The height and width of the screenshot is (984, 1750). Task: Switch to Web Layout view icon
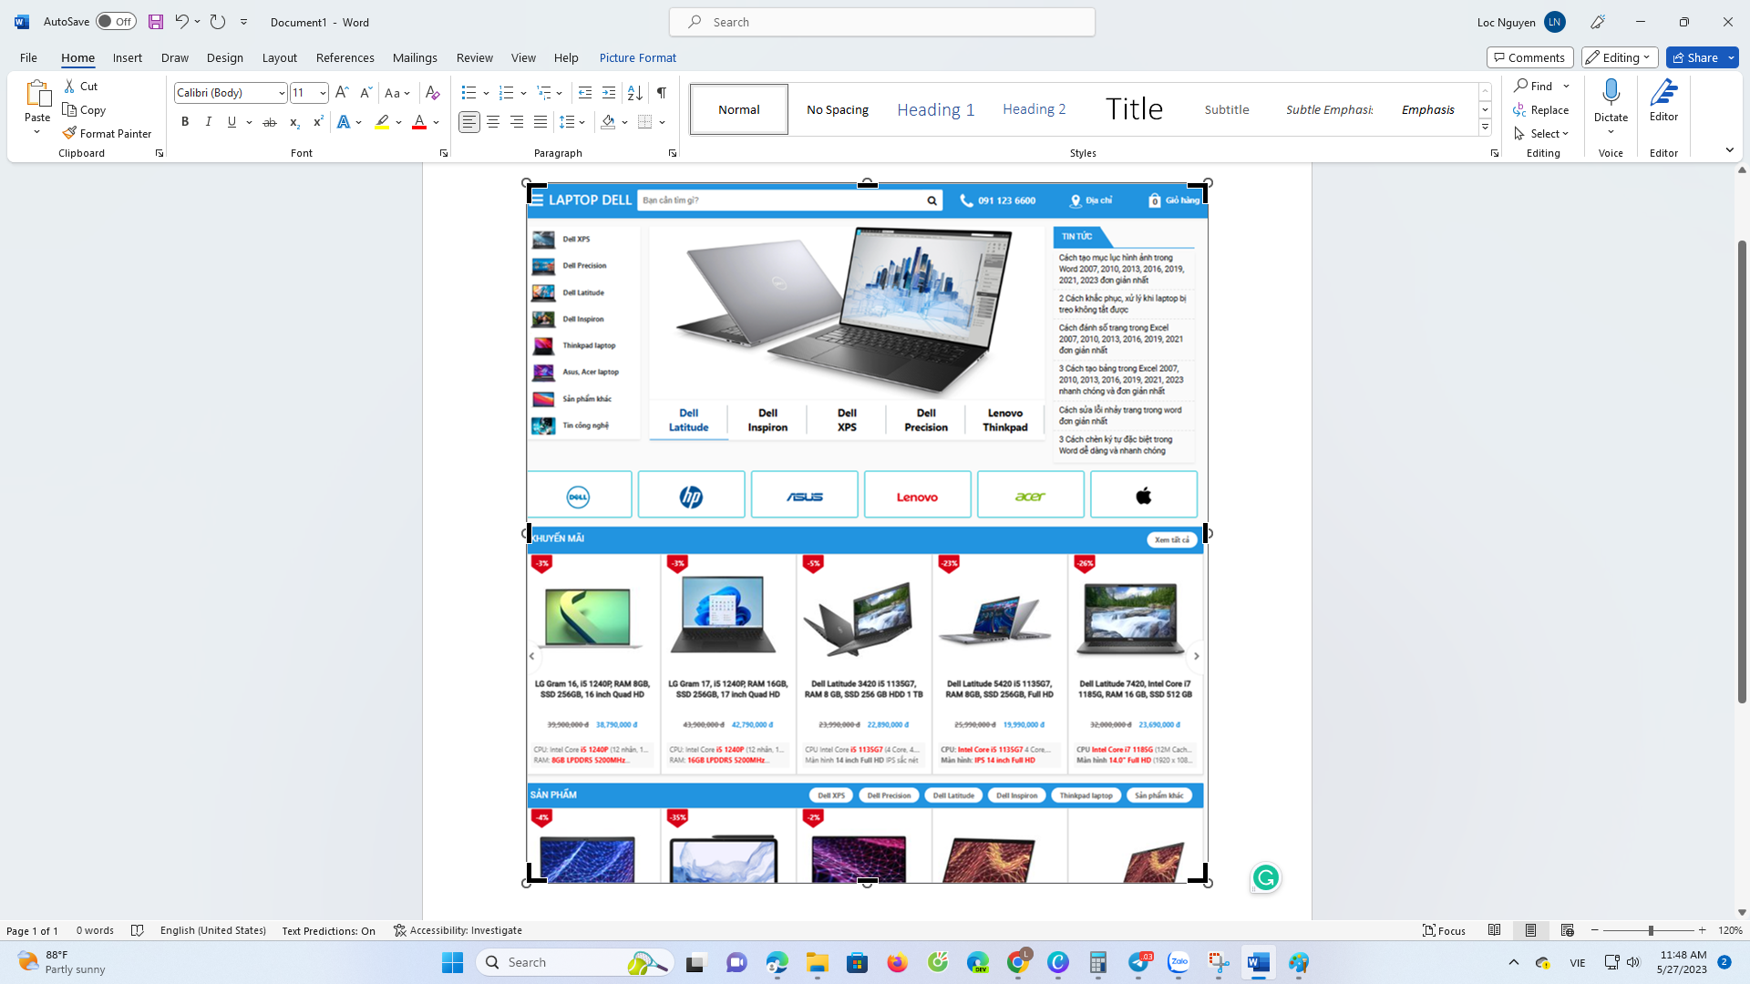pyautogui.click(x=1567, y=930)
